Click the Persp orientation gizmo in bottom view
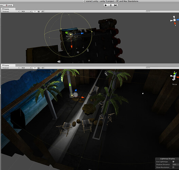The width and height of the screenshot is (179, 170). point(174,76)
